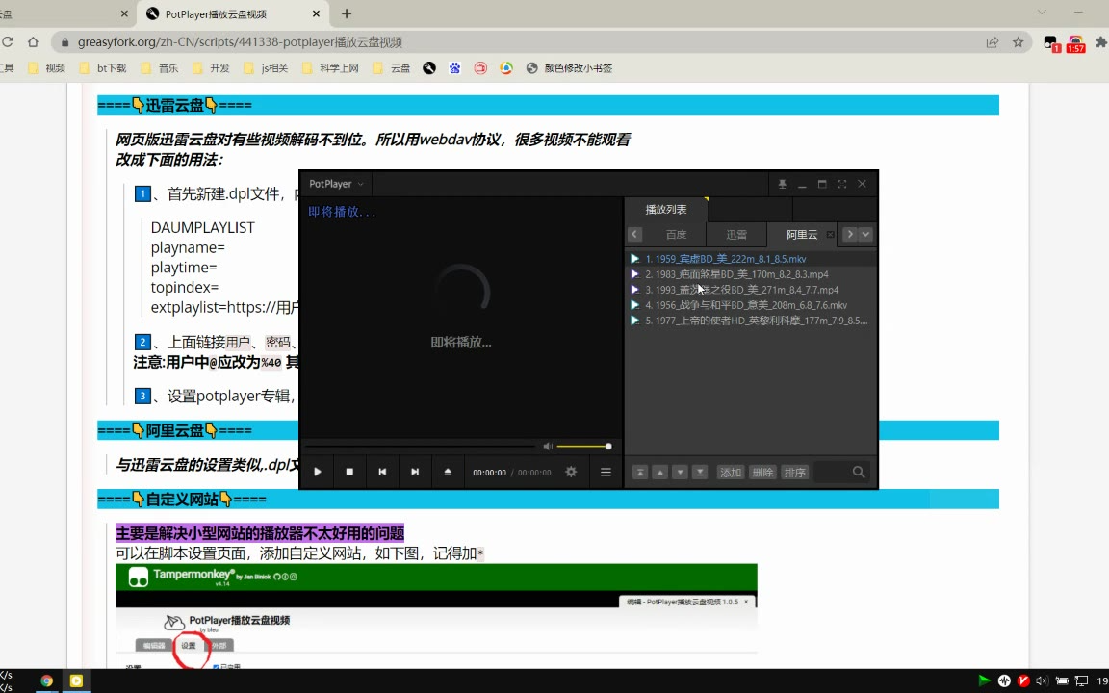This screenshot has width=1109, height=693.
Task: Open the PotPlayer main menu dropdown
Action: [336, 184]
